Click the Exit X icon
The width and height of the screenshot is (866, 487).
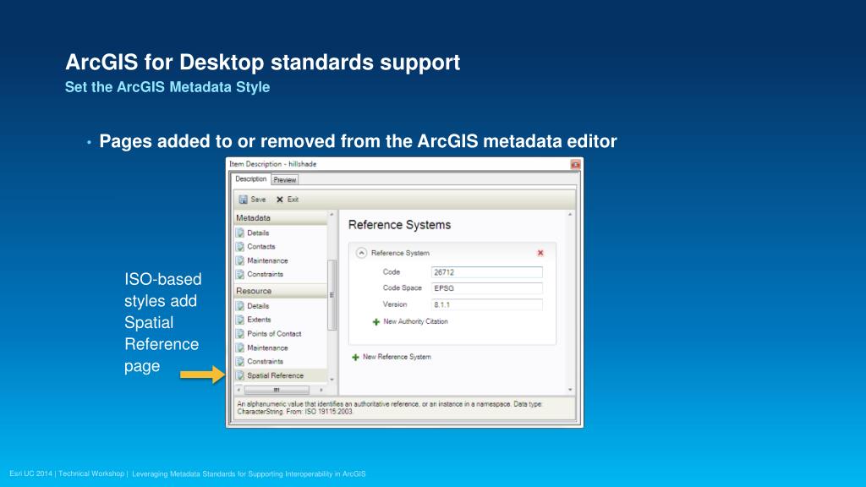pyautogui.click(x=279, y=200)
